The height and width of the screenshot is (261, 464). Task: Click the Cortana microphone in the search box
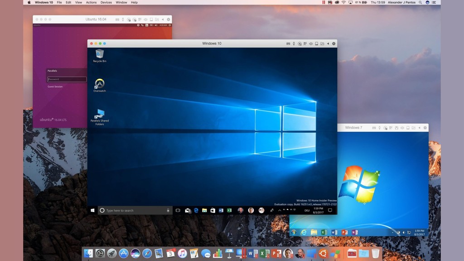click(x=168, y=210)
